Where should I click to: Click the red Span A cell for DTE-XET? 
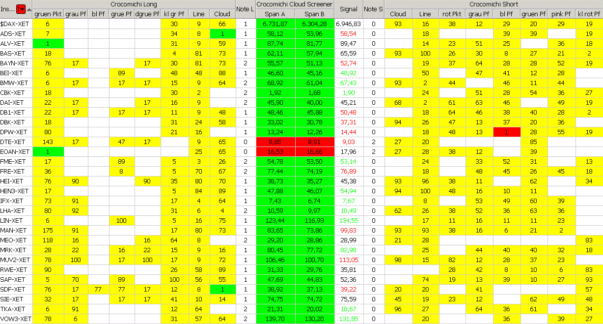(275, 142)
